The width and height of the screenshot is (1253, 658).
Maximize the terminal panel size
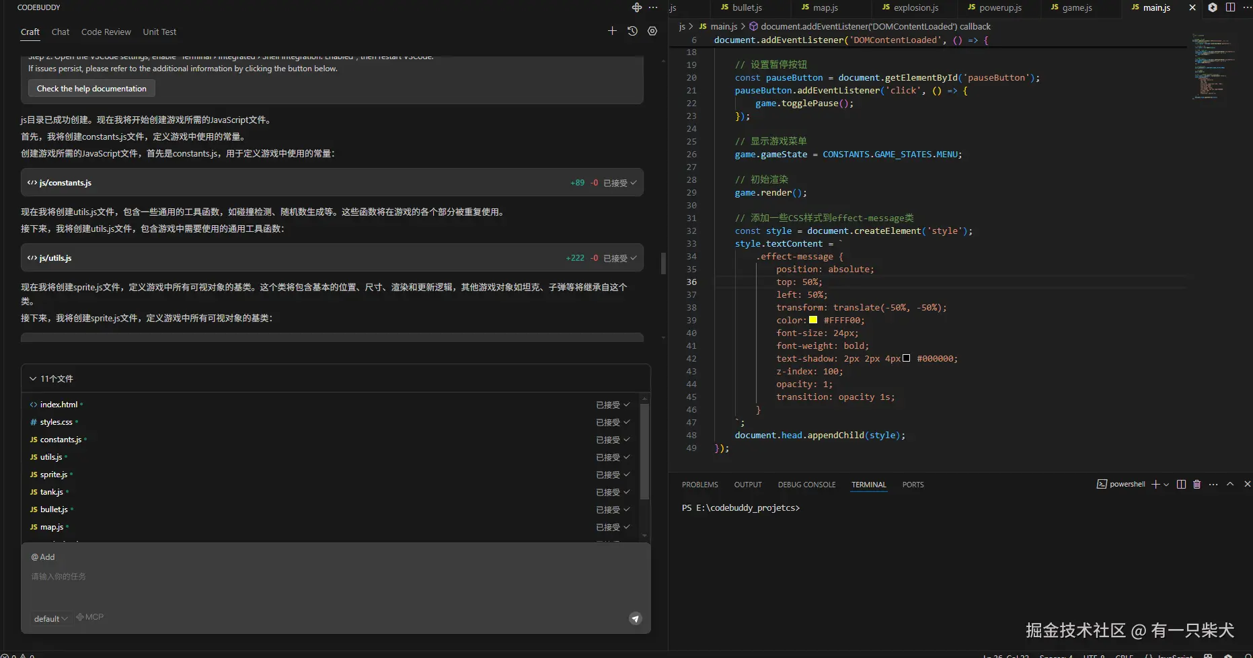tap(1230, 484)
